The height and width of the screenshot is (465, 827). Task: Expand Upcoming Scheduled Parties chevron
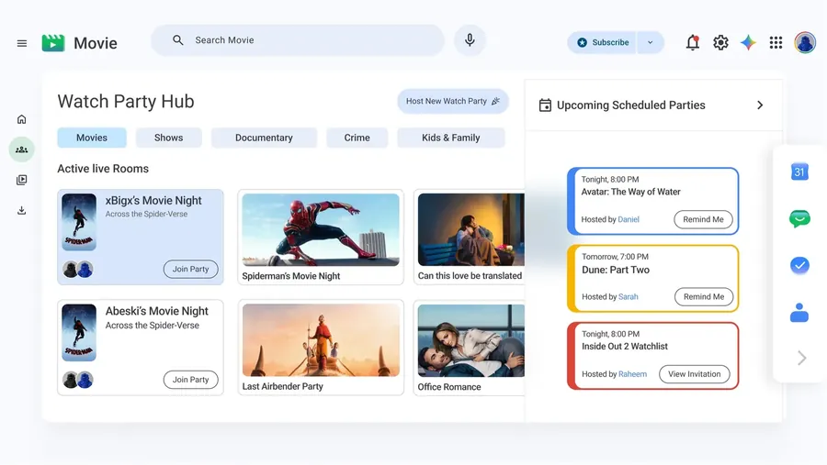tap(760, 105)
